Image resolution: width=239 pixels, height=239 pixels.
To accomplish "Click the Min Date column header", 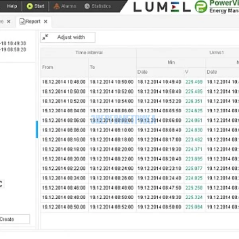I will (143, 72).
